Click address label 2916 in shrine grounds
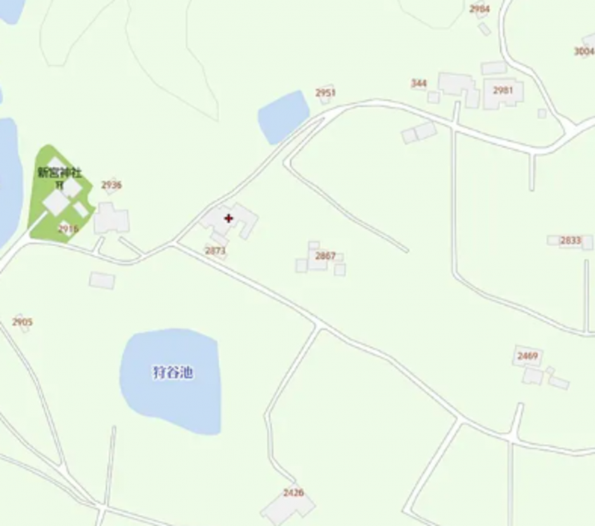 point(68,229)
